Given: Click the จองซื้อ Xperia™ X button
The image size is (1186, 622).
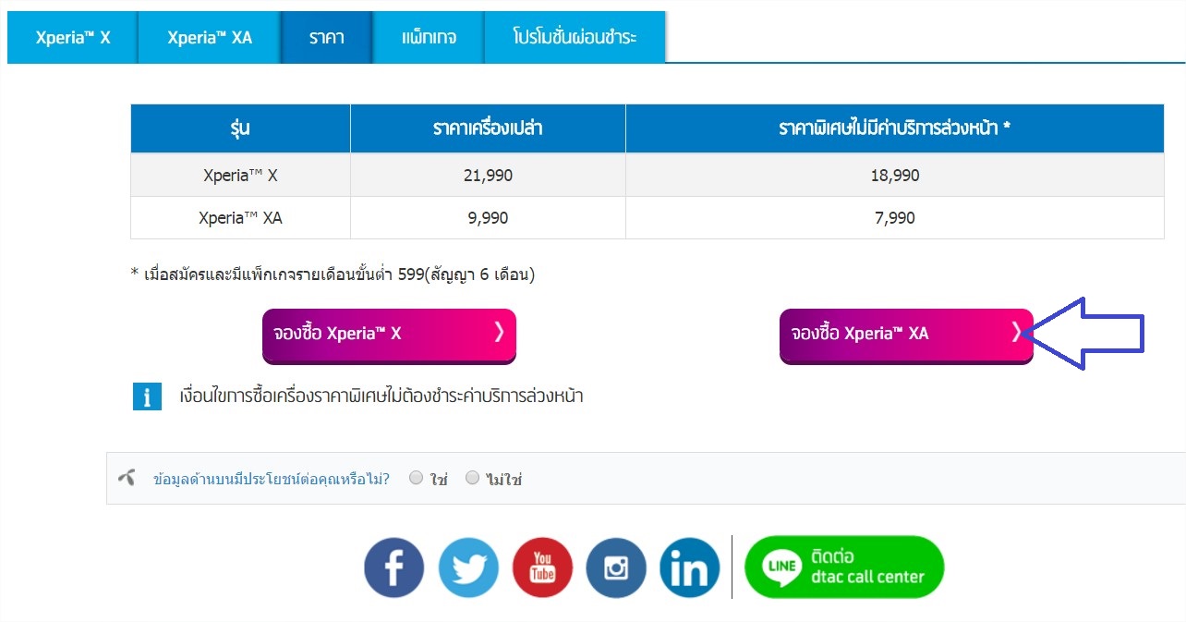Looking at the screenshot, I should click(389, 335).
